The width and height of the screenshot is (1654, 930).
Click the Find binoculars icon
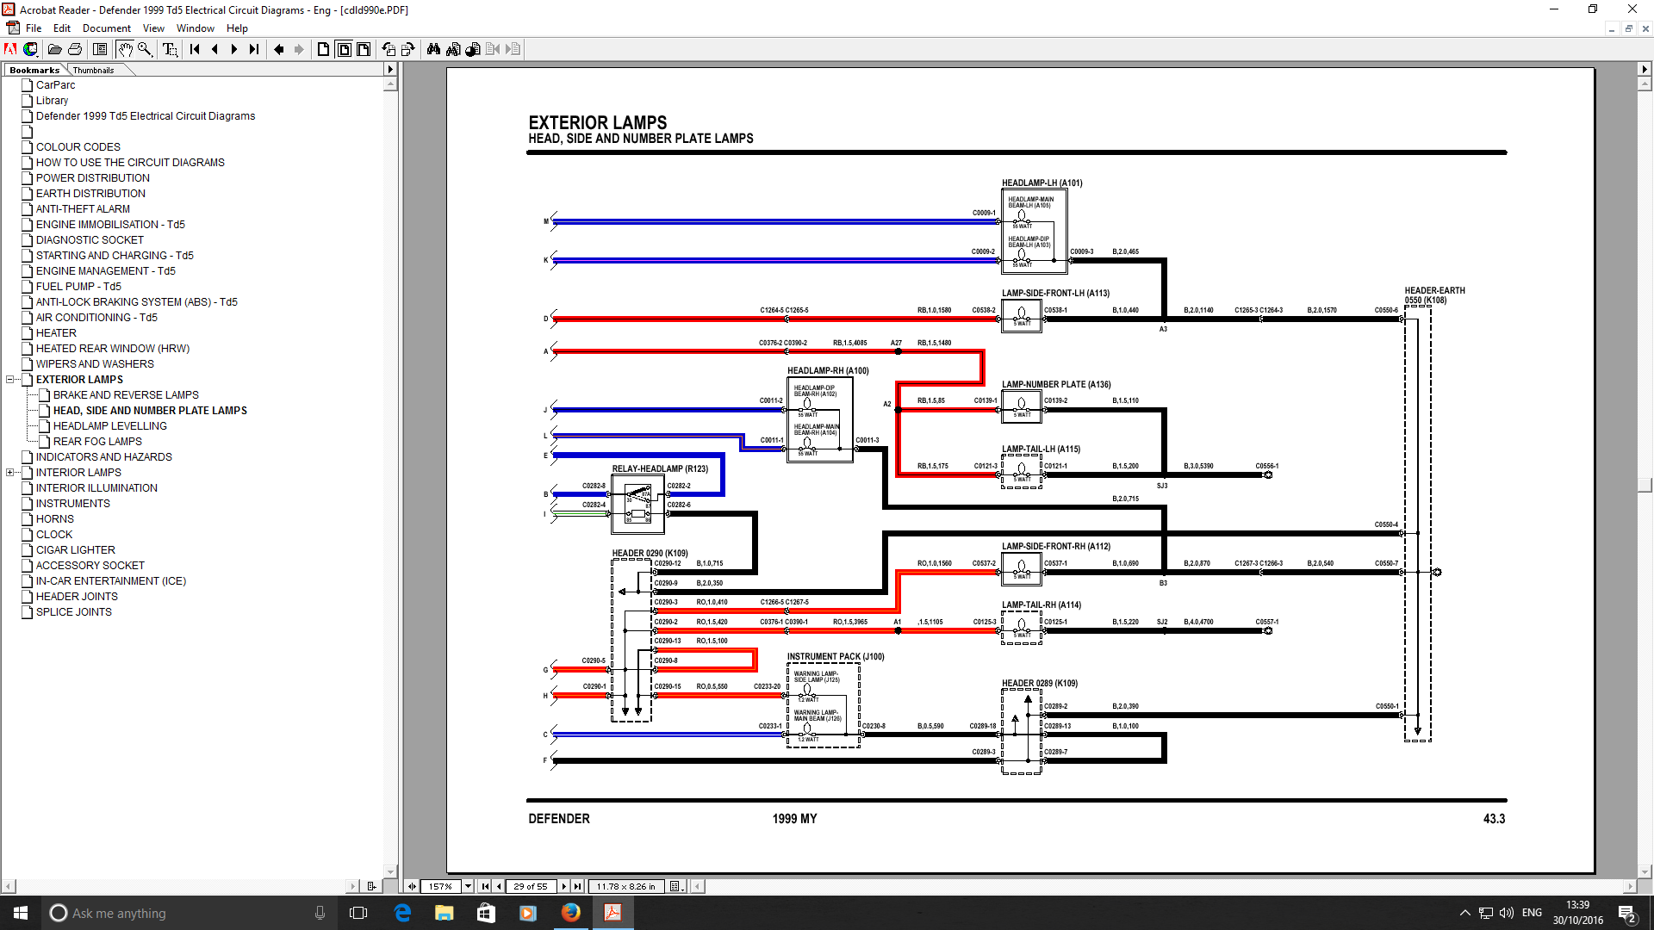tap(433, 49)
